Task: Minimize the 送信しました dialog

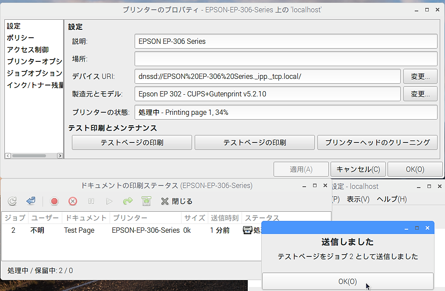Action: pyautogui.click(x=406, y=228)
